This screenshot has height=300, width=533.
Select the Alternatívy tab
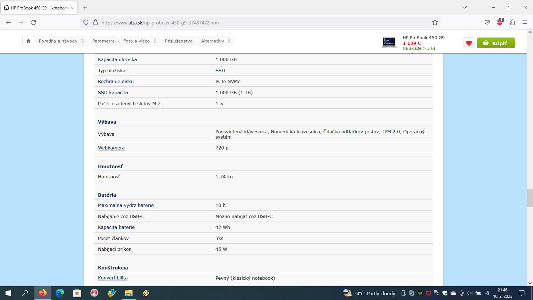[x=216, y=41]
